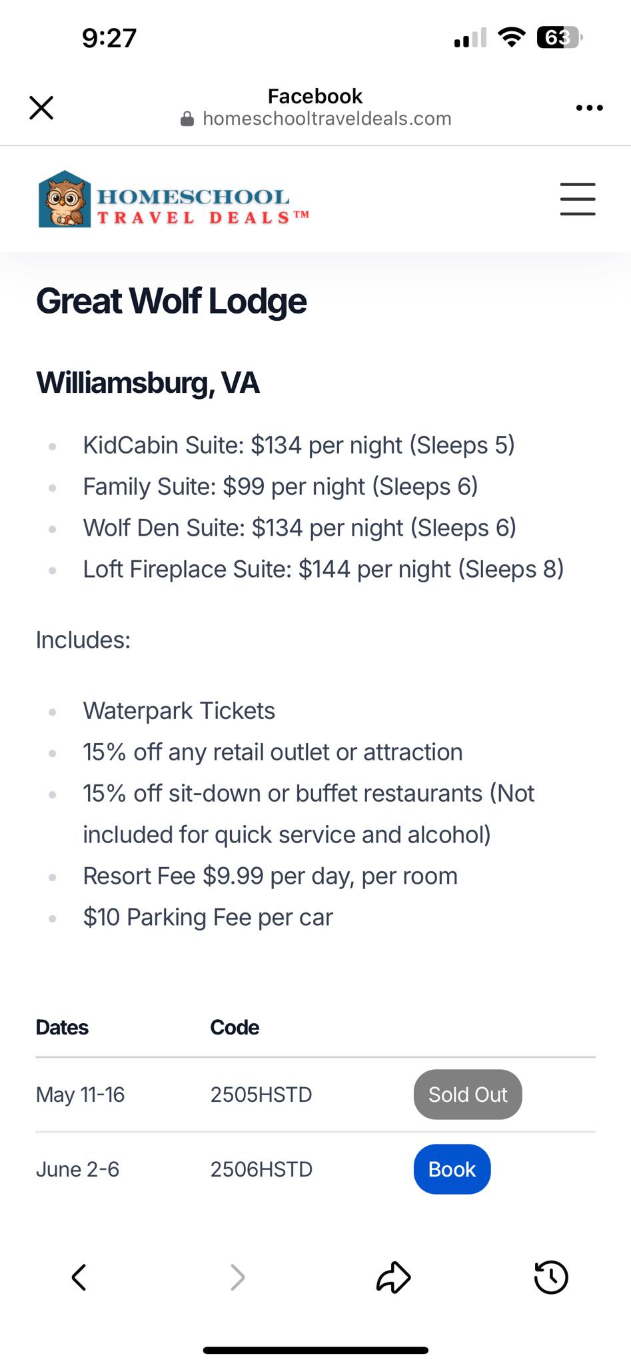Go forward with the right chevron
631x1366 pixels.
[x=237, y=1277]
